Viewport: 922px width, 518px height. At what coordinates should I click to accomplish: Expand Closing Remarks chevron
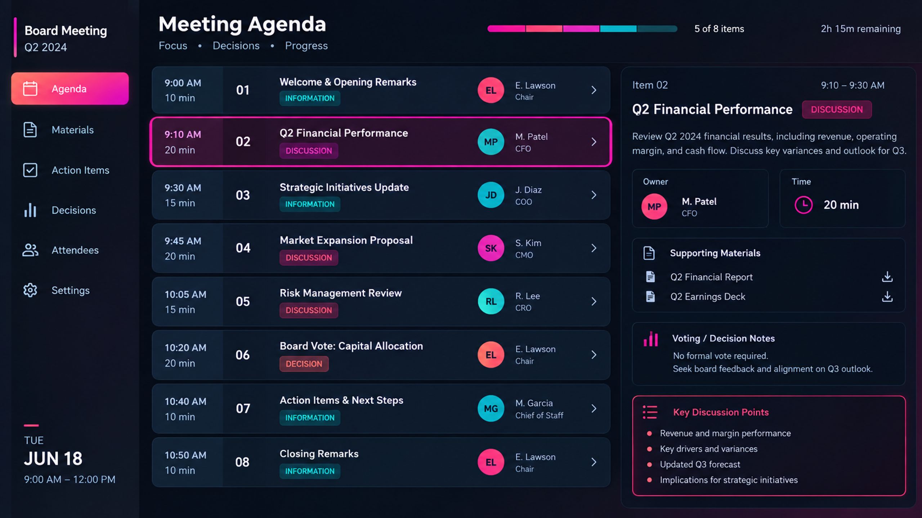594,462
